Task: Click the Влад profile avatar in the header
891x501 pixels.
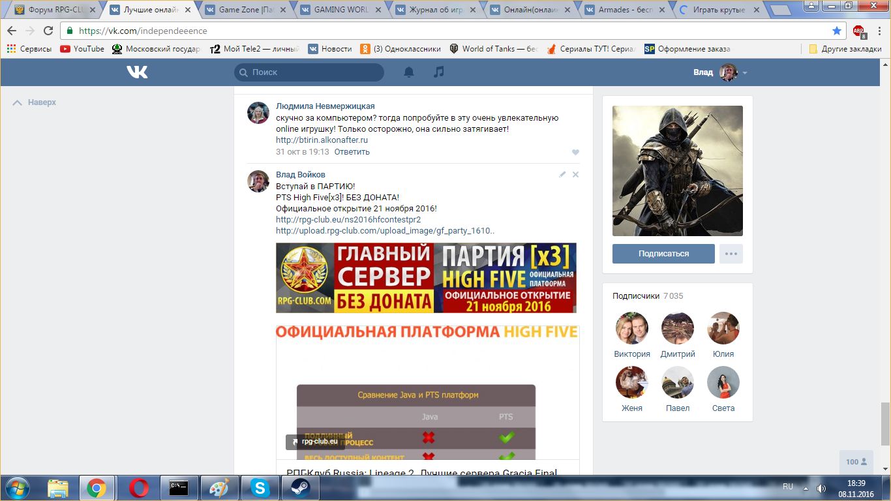Action: pos(729,72)
